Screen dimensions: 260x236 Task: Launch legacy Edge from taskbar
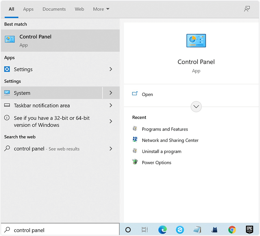pyautogui.click(x=180, y=230)
